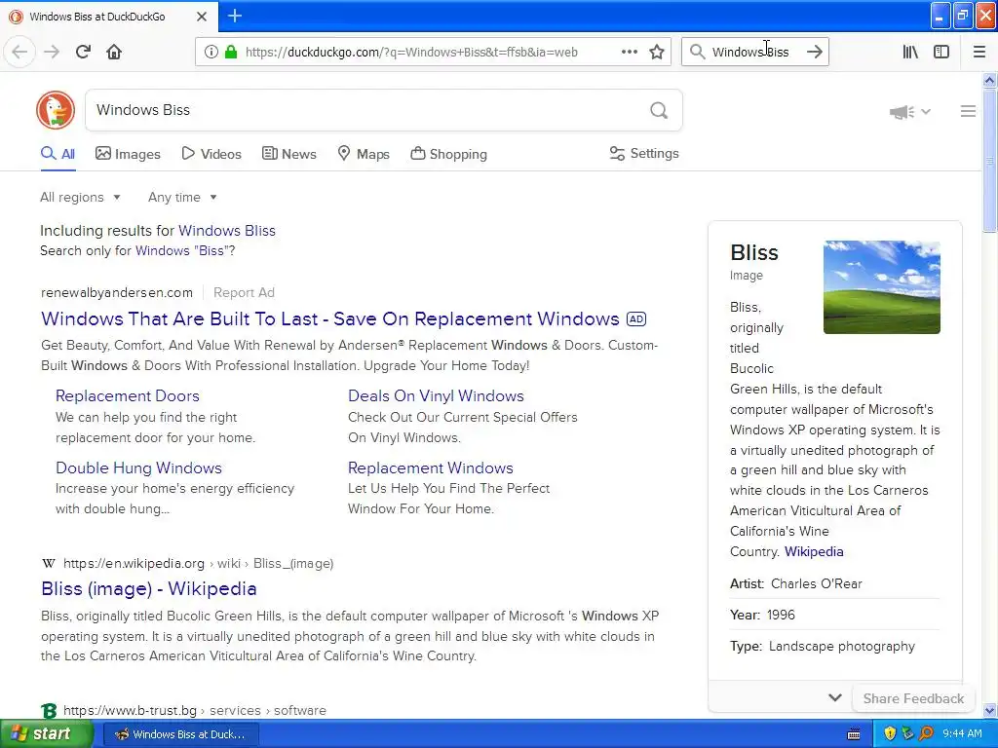Click the 9:44 AM taskbar clock
This screenshot has width=998, height=748.
tap(962, 733)
